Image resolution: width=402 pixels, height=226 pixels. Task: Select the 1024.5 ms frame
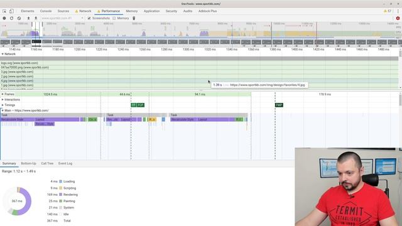coord(50,94)
